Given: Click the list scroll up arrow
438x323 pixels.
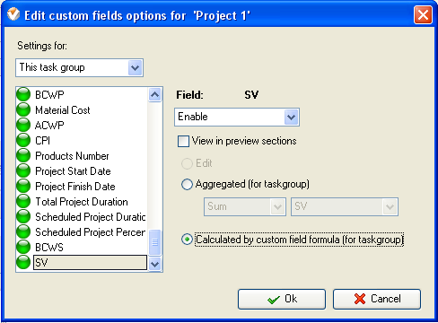Looking at the screenshot, I should (154, 95).
